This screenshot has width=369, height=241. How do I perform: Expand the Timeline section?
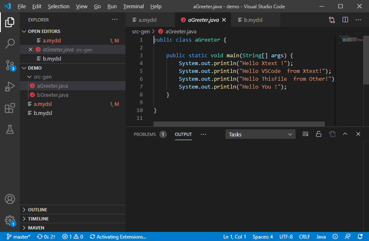(73, 219)
